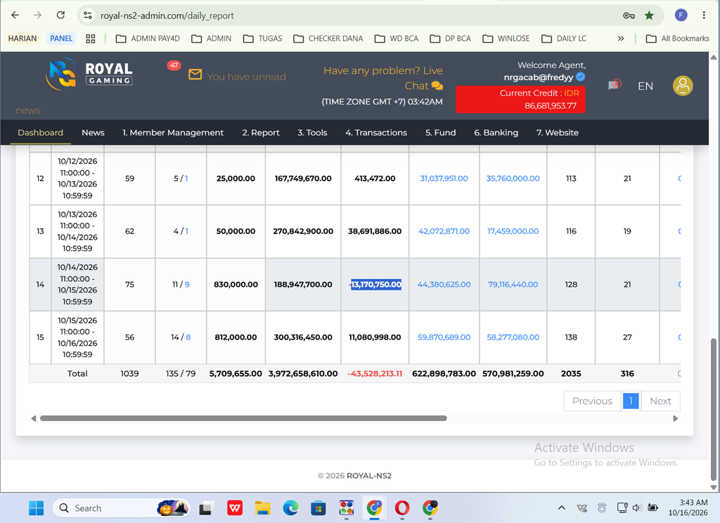Open the Live Chat bubbles icon
The height and width of the screenshot is (523, 720).
click(437, 86)
